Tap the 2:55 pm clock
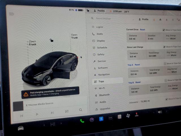The image size is (181, 136). click(x=117, y=11)
